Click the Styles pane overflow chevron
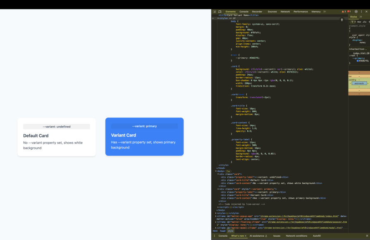 pyautogui.click(x=360, y=16)
